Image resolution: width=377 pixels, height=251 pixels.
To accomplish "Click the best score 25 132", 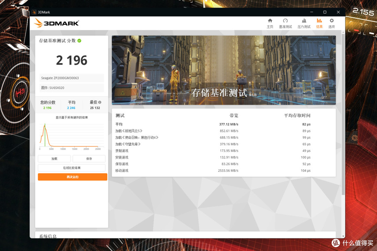I will pos(95,108).
